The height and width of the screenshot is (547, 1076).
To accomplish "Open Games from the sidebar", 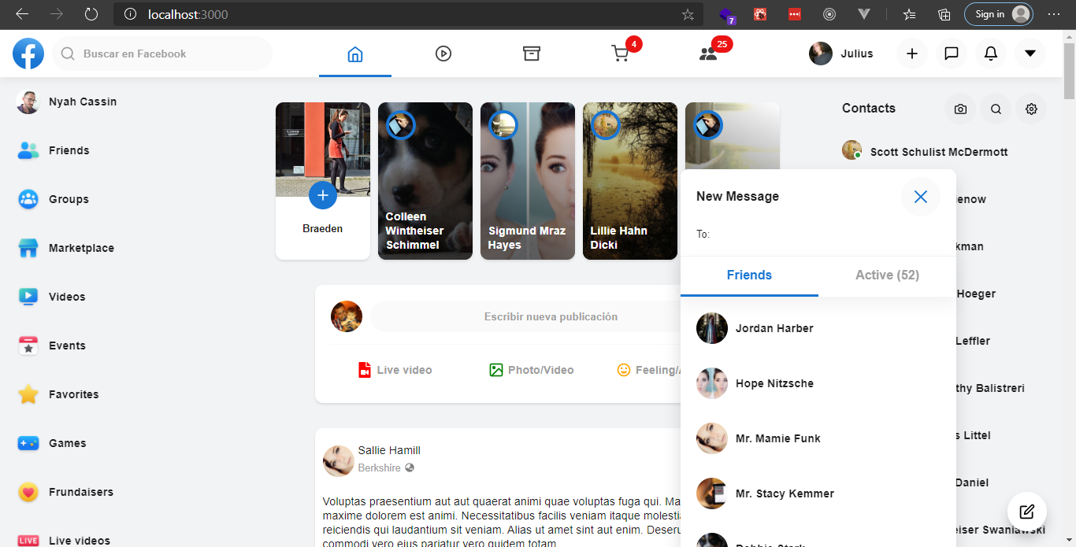I will click(x=52, y=443).
